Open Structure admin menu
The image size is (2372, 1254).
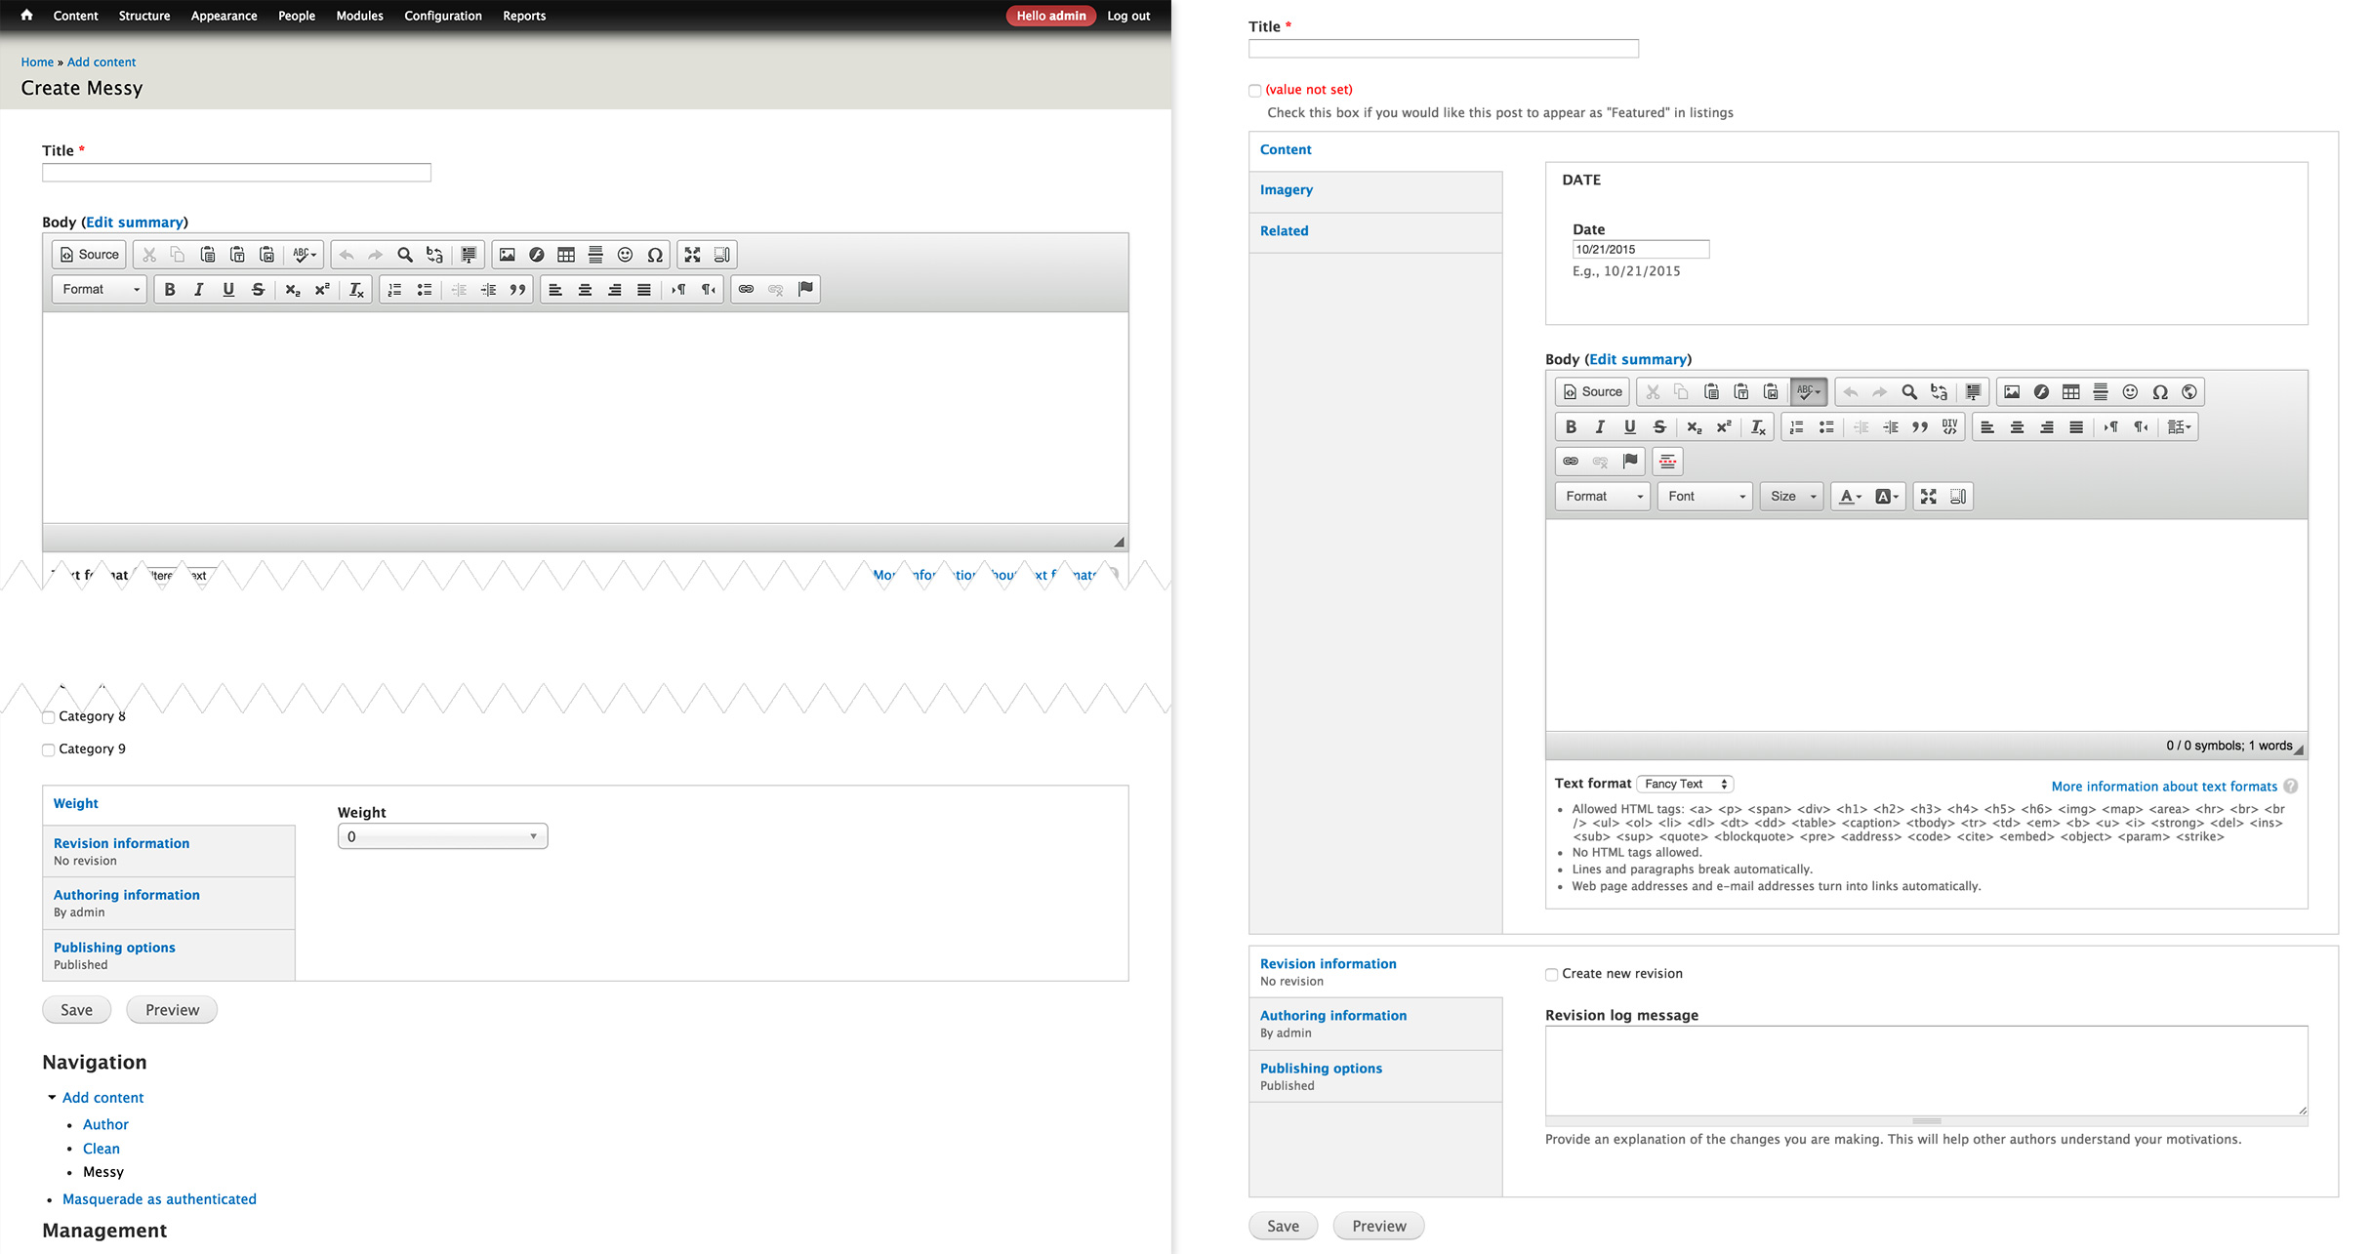click(x=144, y=16)
